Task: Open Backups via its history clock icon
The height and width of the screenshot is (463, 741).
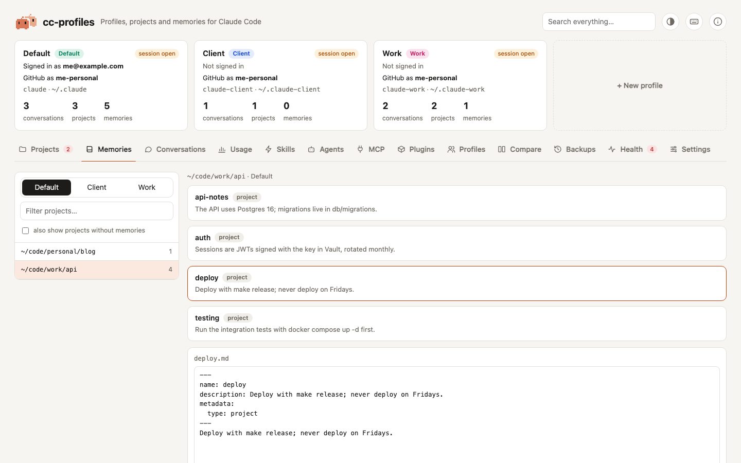Action: tap(558, 149)
